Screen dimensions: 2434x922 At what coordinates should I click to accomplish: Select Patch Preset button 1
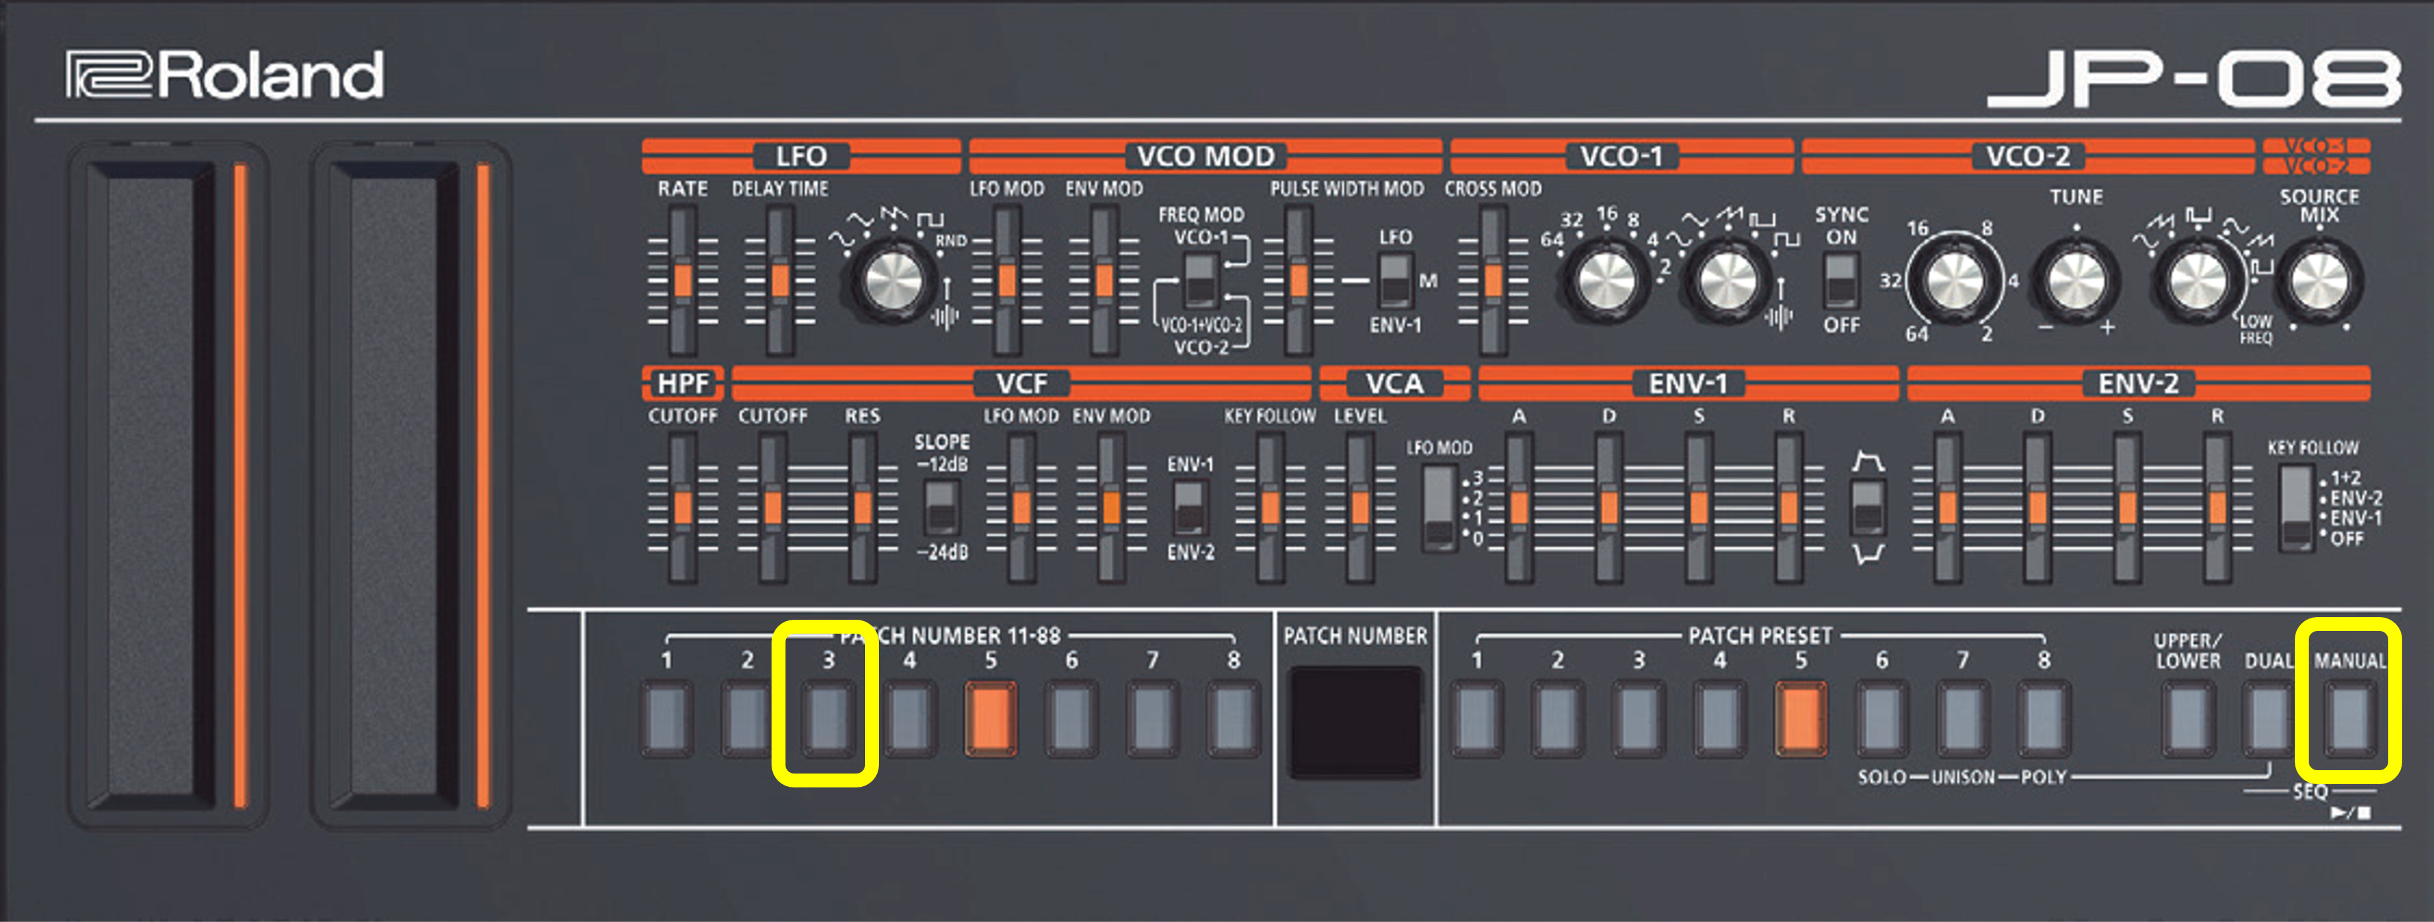pyautogui.click(x=1477, y=719)
